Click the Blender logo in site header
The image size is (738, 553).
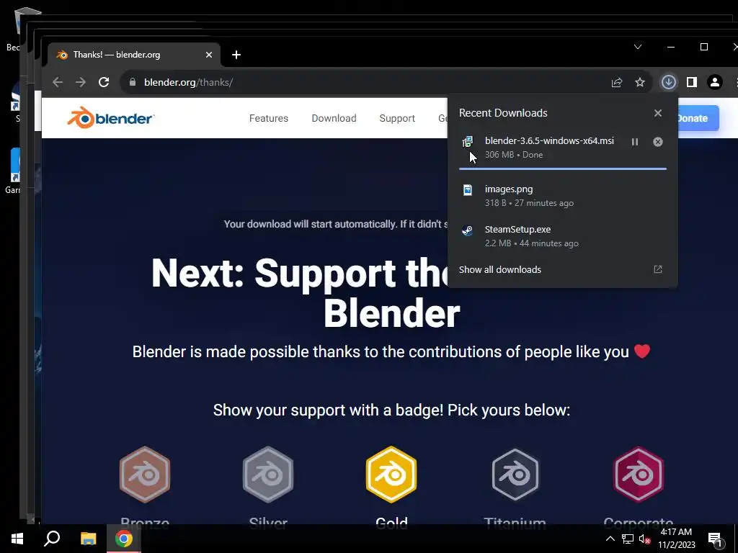pos(110,117)
